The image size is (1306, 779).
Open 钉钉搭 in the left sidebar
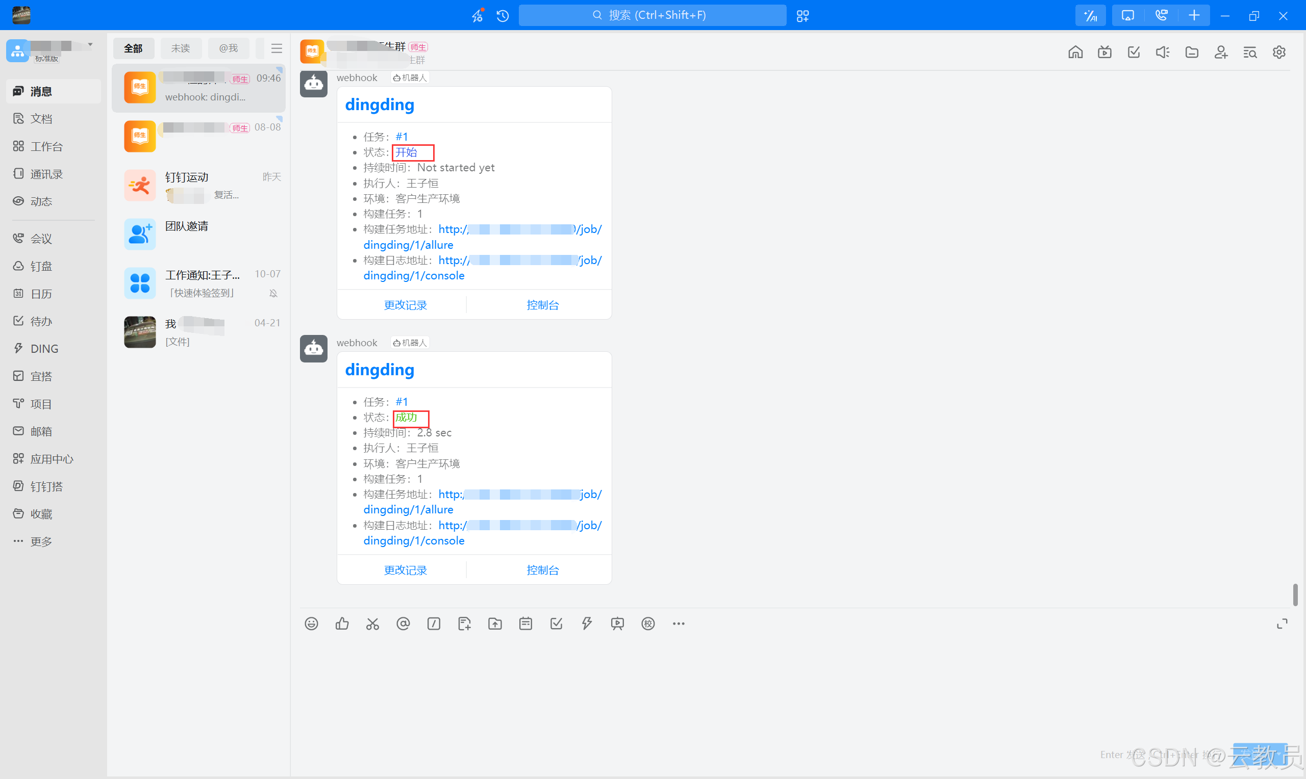pos(54,486)
